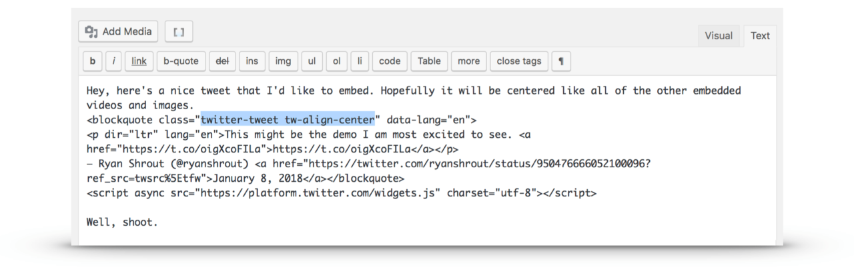This screenshot has width=854, height=279.
Task: Insert italic tag with i button
Action: point(113,61)
